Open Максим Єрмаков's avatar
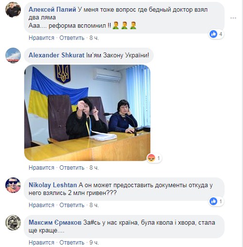The width and height of the screenshot is (243, 247). pos(13,223)
